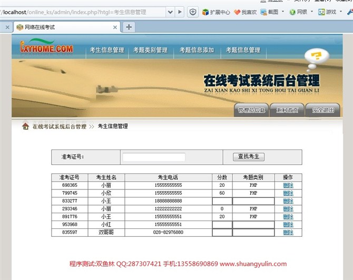Click the home icon in breadcrumb
The image size is (353, 280).
(x=25, y=126)
